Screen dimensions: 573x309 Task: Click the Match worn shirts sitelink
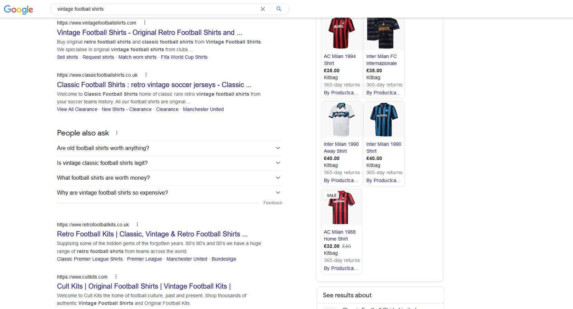(137, 57)
